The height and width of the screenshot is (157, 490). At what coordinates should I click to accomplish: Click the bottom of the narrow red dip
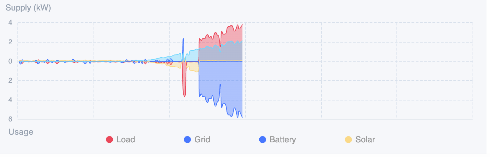184,96
